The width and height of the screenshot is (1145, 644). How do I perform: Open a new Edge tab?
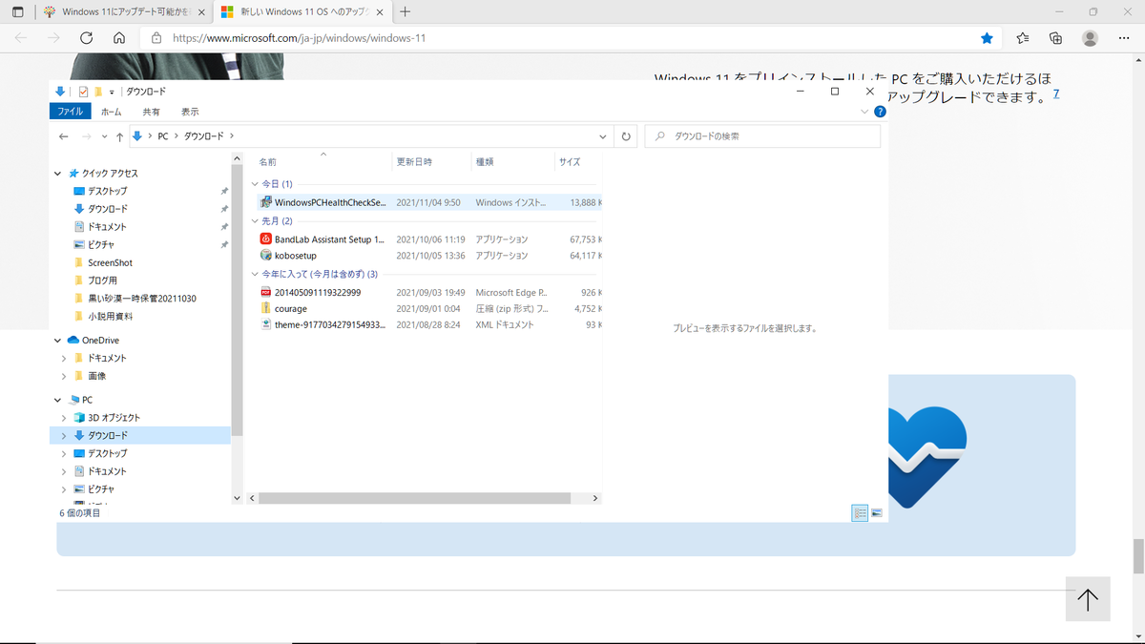406,12
